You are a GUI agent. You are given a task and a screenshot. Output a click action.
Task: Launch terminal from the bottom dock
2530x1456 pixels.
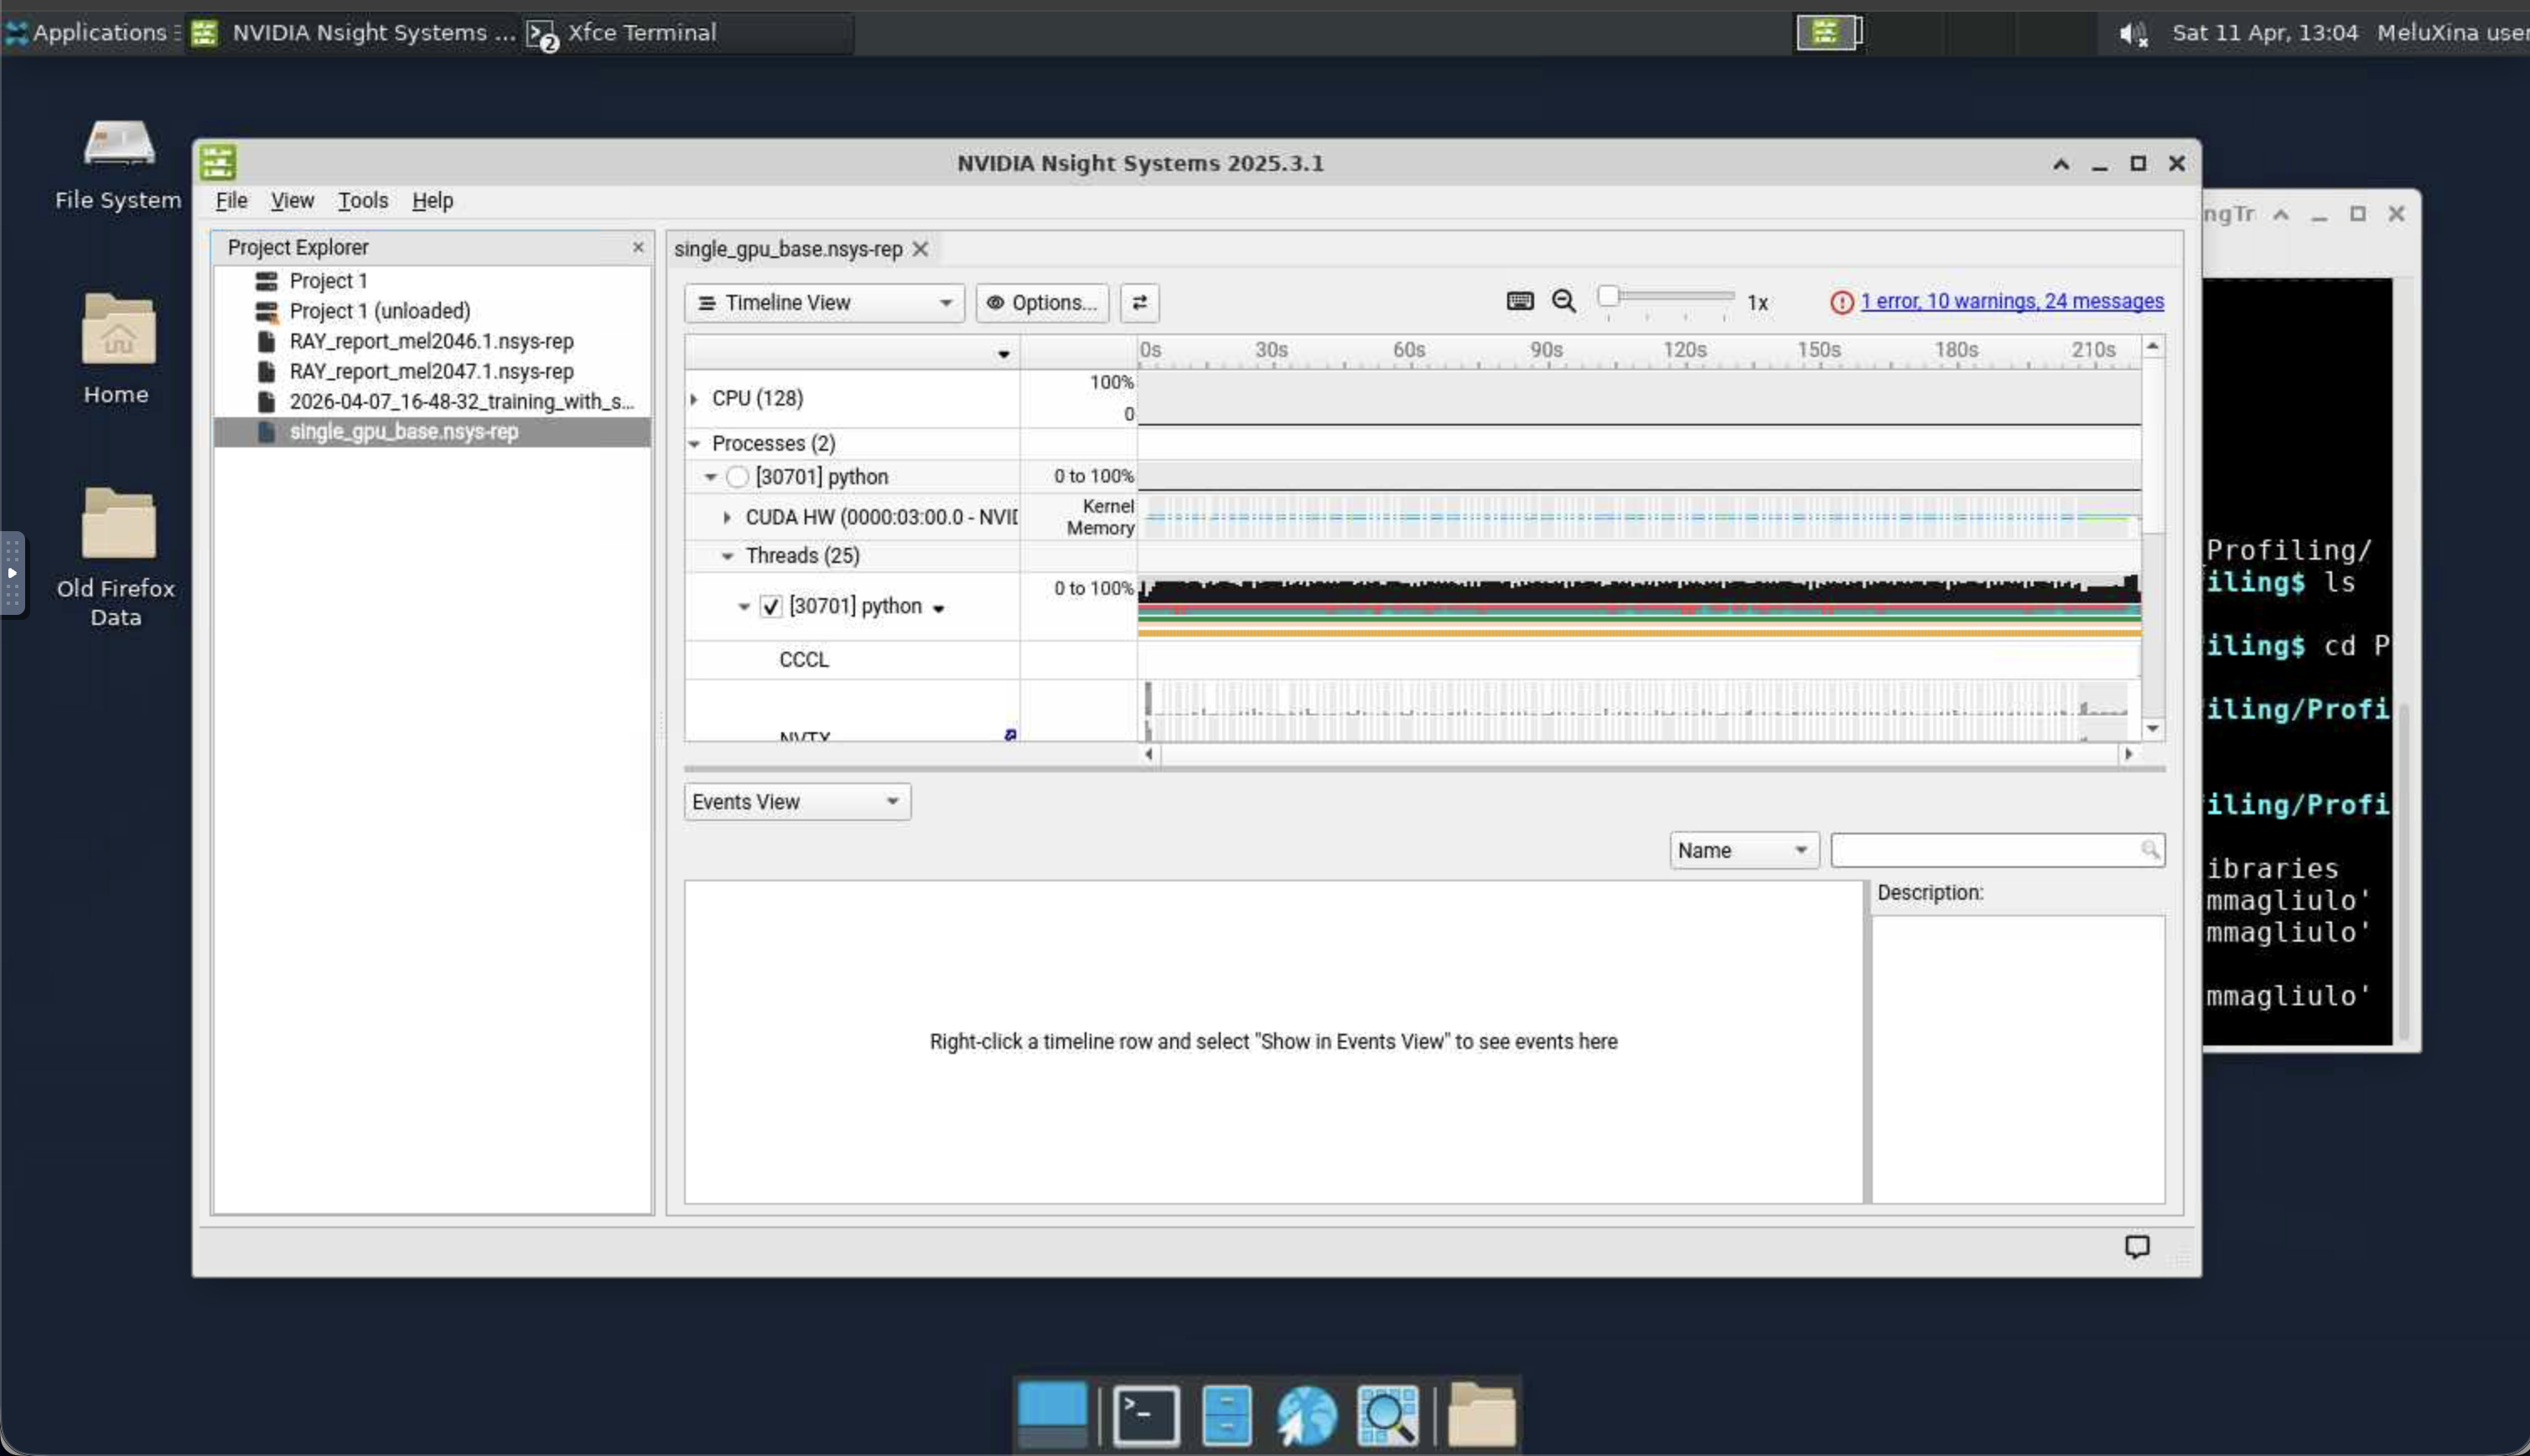point(1145,1415)
